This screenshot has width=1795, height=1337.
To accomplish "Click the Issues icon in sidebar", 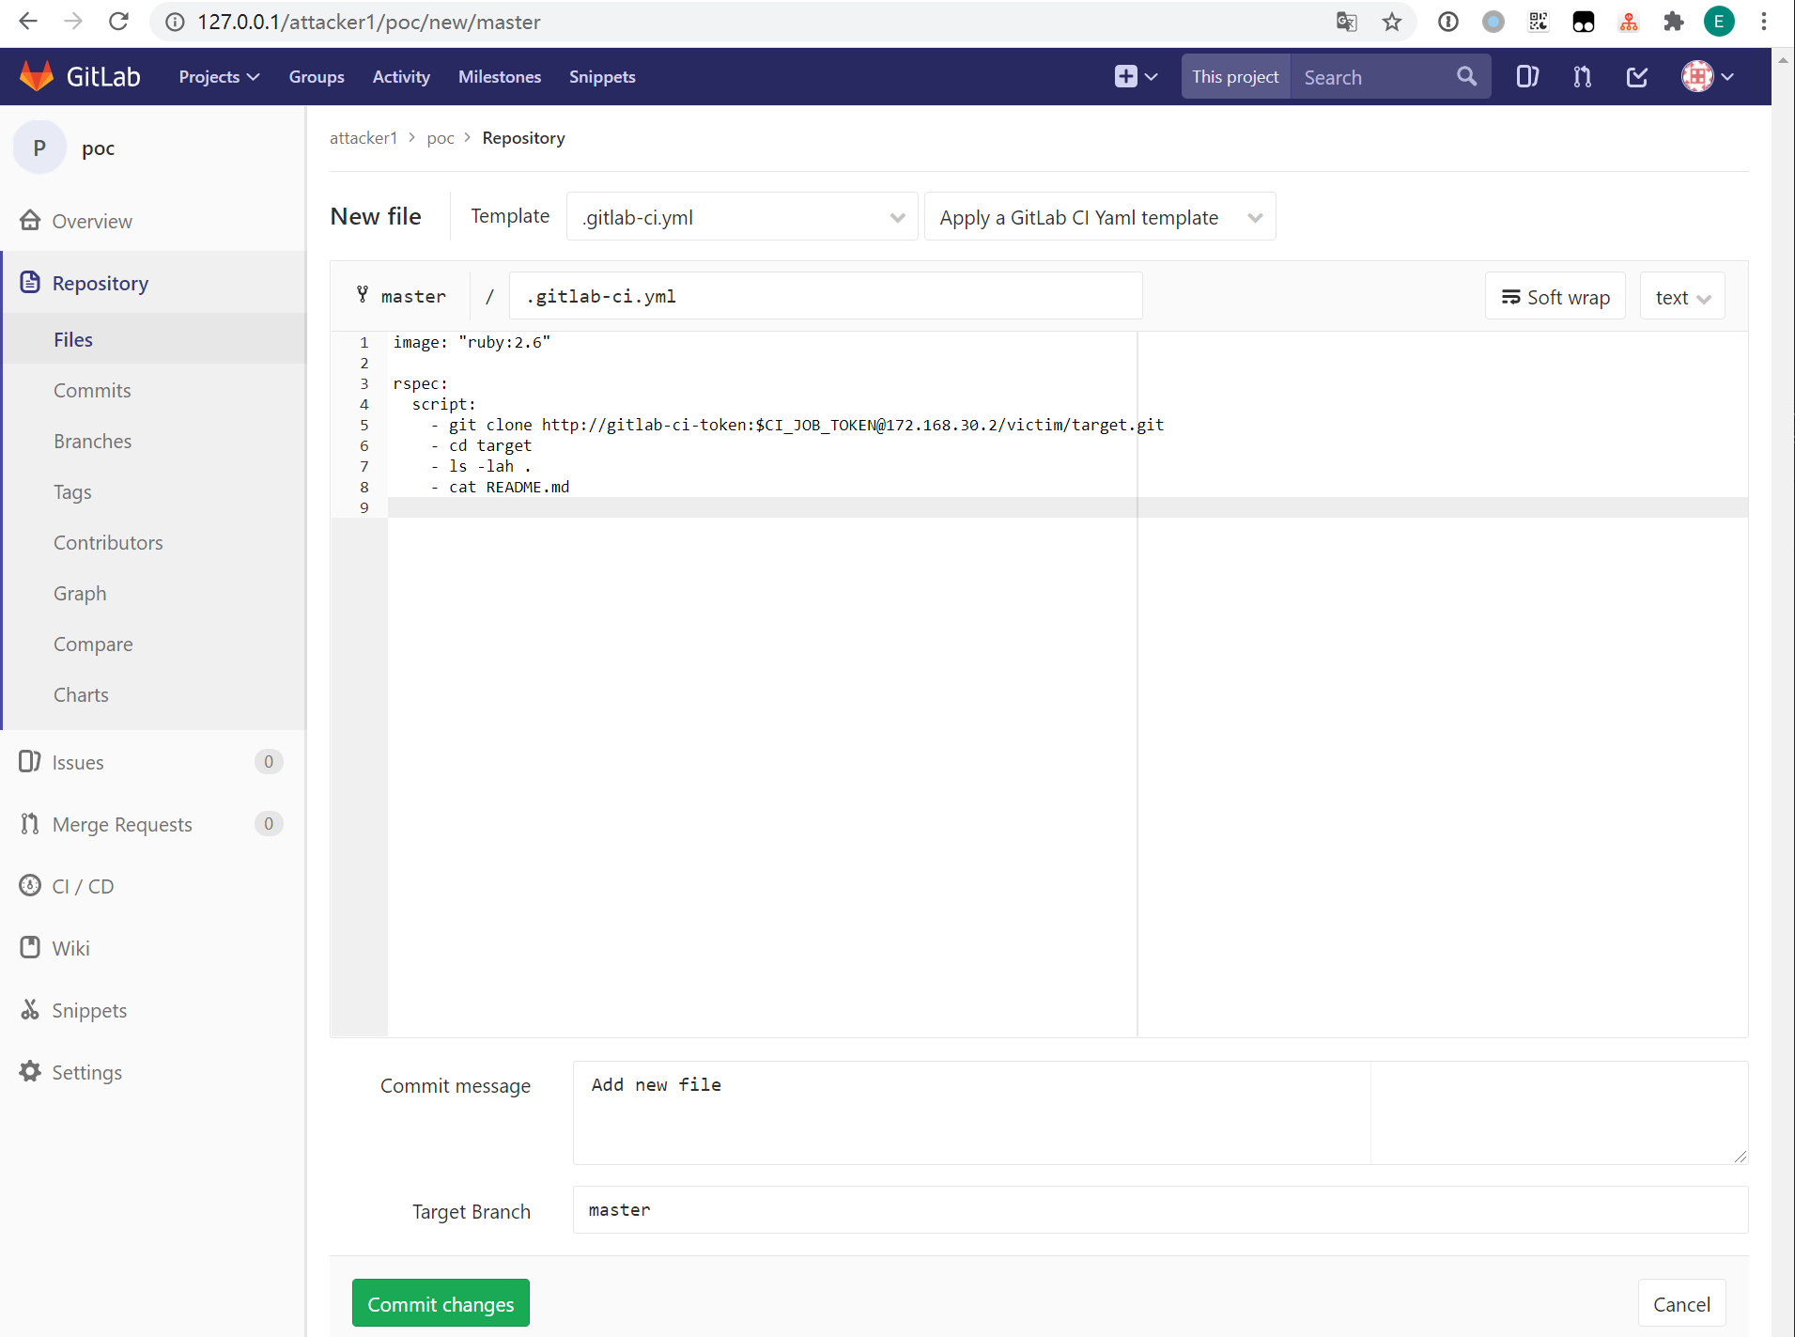I will pos(30,762).
